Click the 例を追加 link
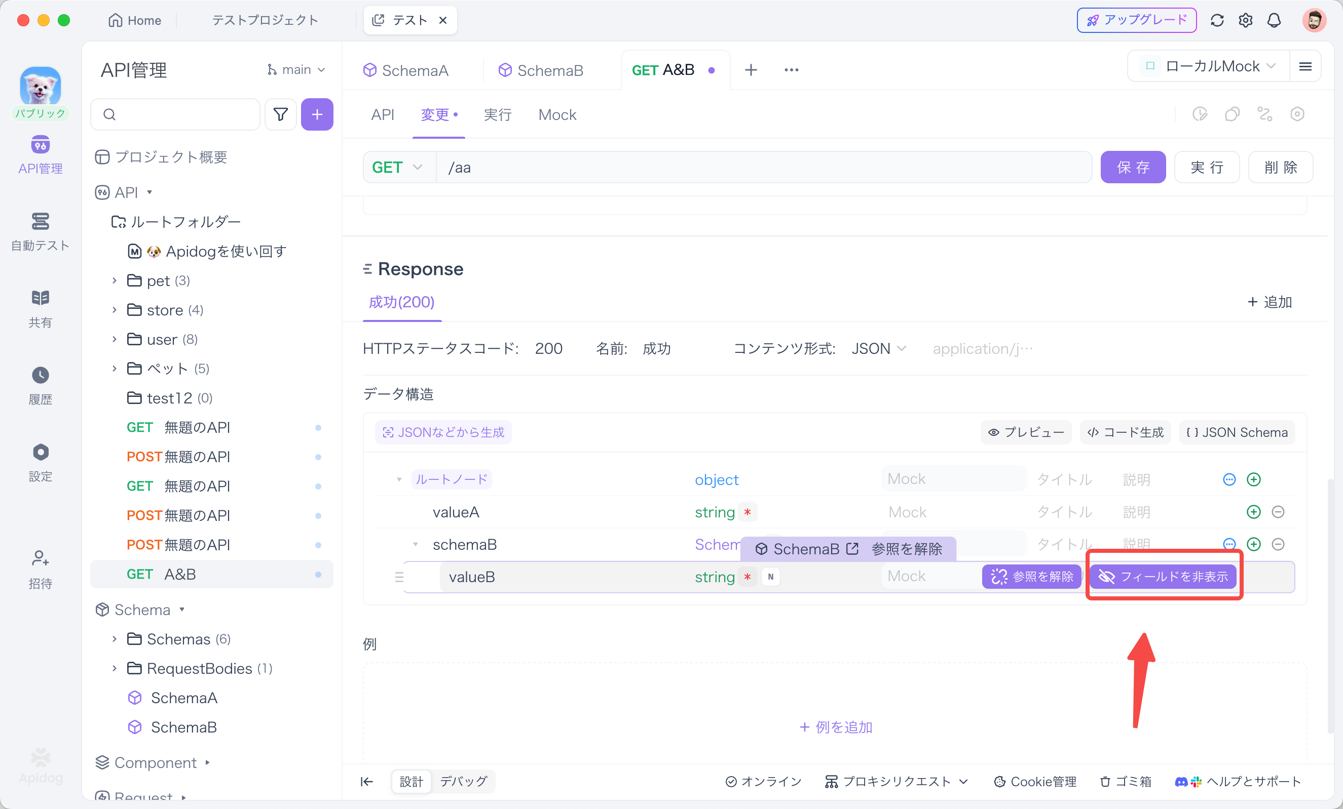This screenshot has width=1343, height=809. (x=835, y=727)
